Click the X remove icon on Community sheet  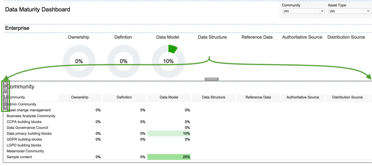coord(5,84)
